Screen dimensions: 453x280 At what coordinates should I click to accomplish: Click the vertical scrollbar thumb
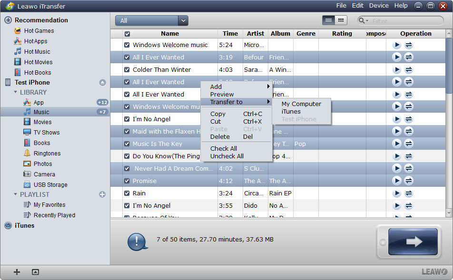[x=449, y=66]
